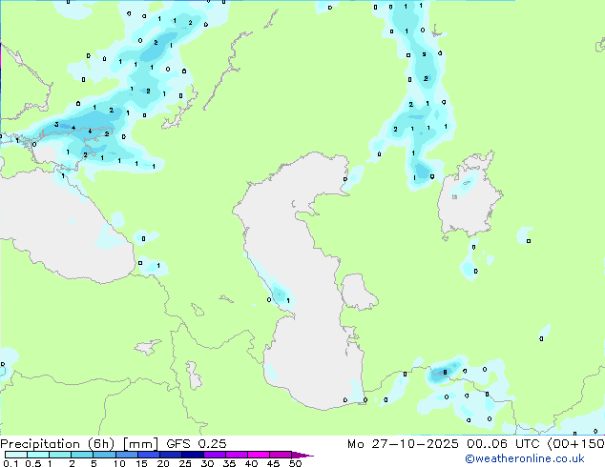Open the weatheronline.co.uk copyright link
Screen dimensions: 605x467
coord(525,458)
